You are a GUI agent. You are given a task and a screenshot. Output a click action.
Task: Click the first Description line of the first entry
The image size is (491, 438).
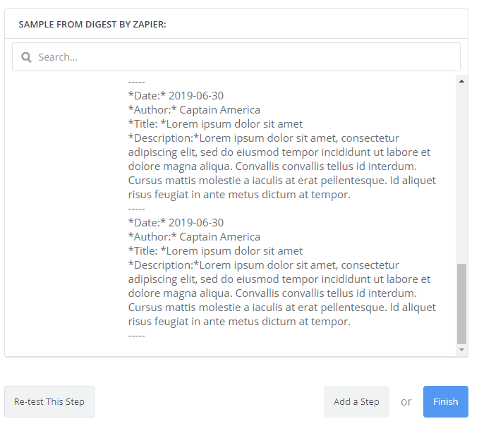263,138
